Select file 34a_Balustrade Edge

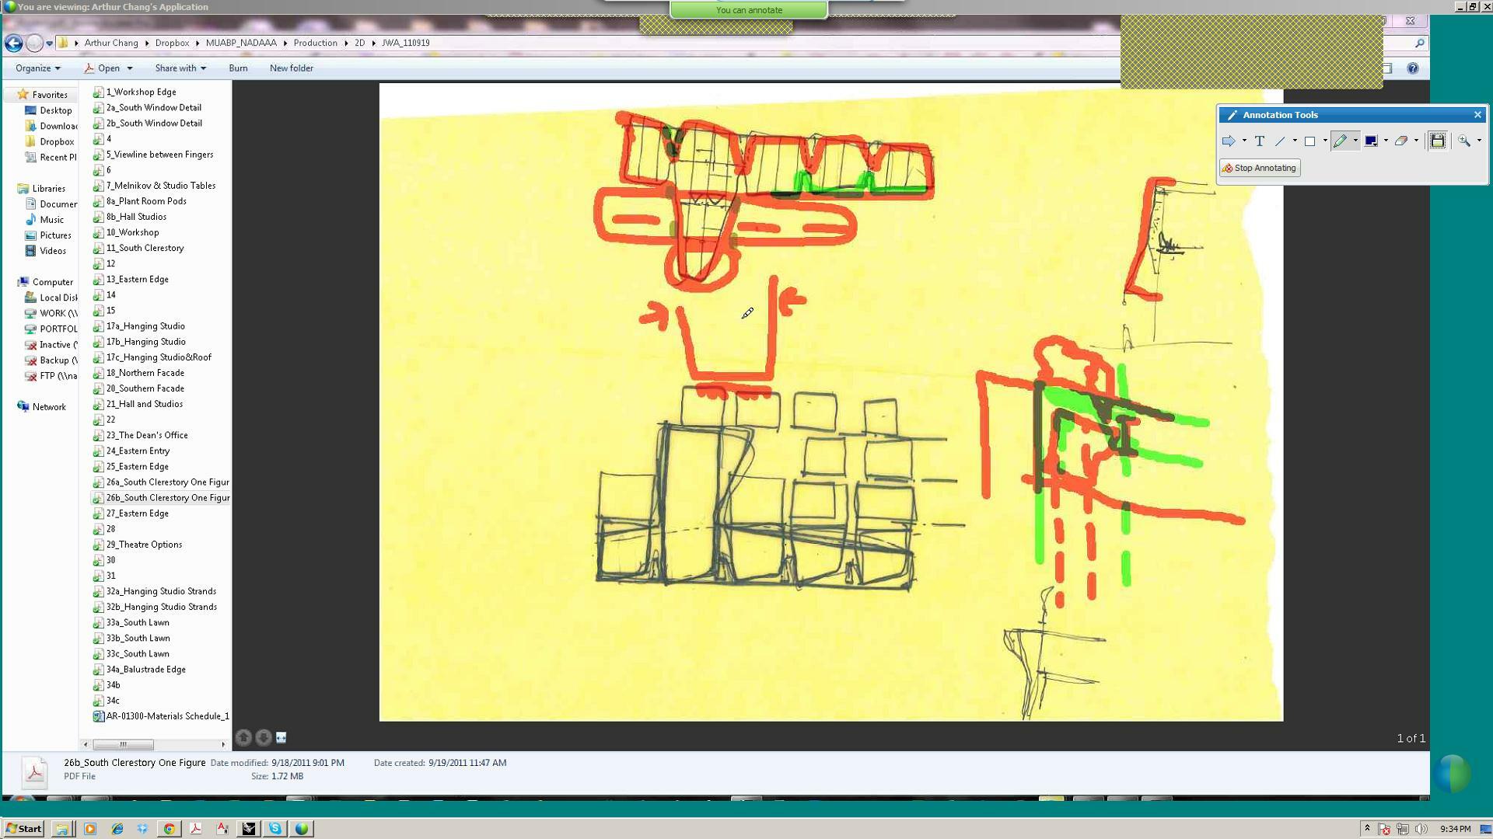pos(139,670)
